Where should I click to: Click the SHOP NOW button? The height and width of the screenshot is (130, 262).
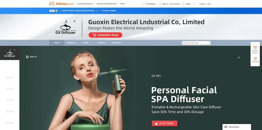click(x=164, y=123)
